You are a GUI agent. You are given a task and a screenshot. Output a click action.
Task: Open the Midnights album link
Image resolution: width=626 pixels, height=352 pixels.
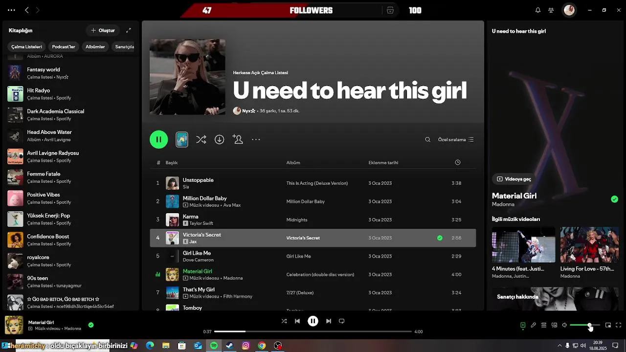(x=297, y=220)
